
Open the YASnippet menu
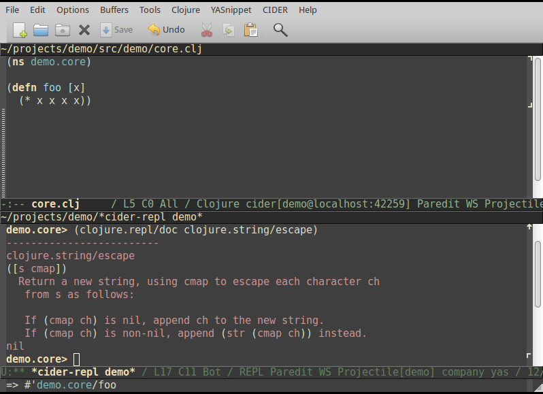[231, 10]
